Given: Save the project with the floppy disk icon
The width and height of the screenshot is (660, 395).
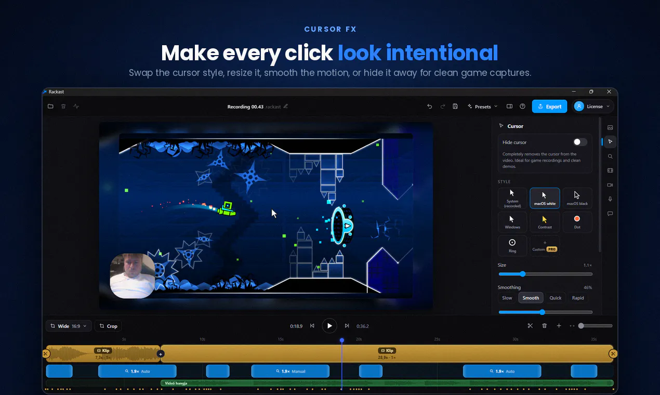Looking at the screenshot, I should 455,107.
